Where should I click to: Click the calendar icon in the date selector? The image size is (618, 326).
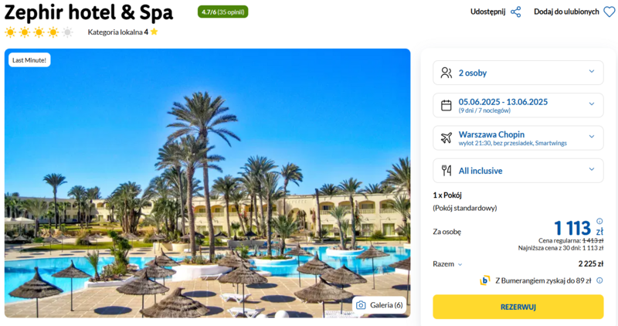447,105
